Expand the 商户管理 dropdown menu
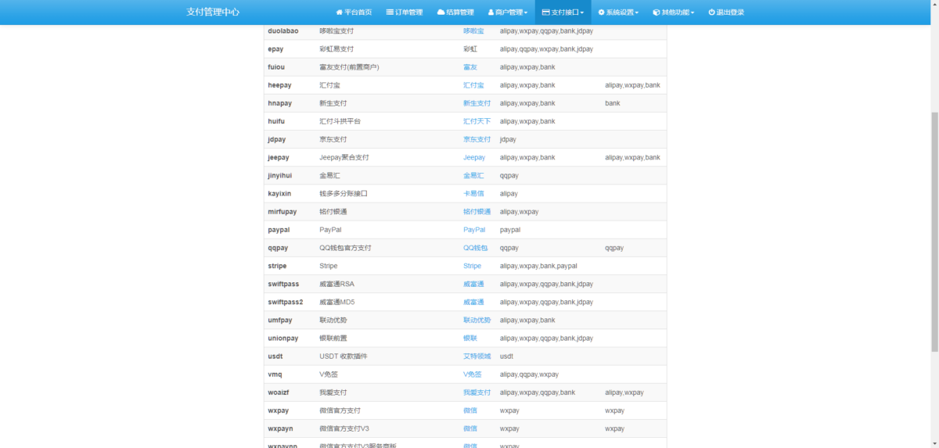939x448 pixels. click(x=507, y=13)
